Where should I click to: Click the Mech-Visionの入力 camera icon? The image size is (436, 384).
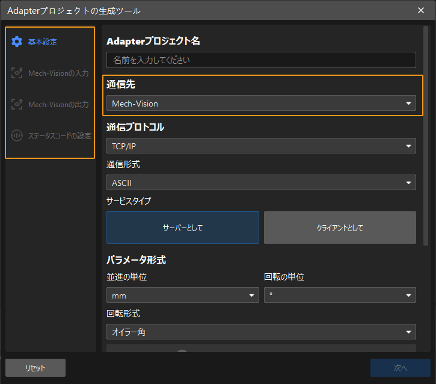(17, 73)
